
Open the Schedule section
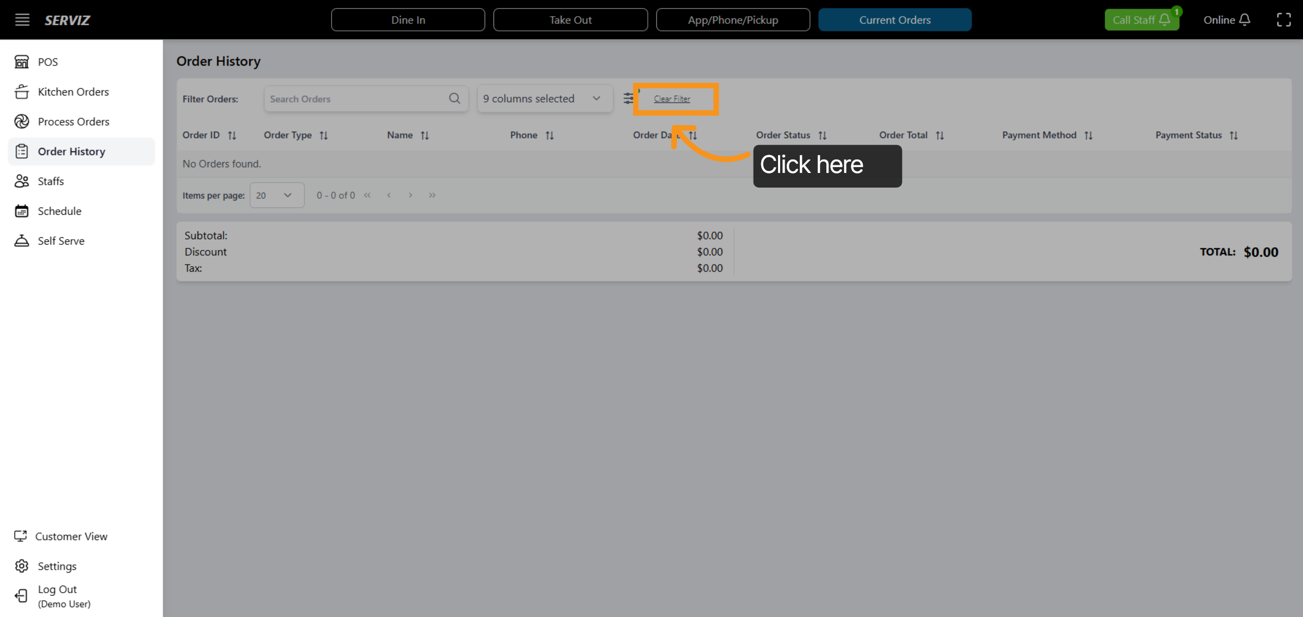click(60, 211)
